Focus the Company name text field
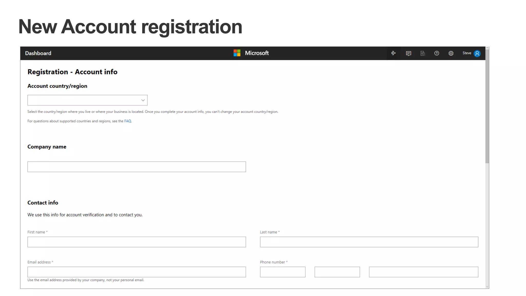Viewport: 526px width, 296px height. tap(137, 167)
